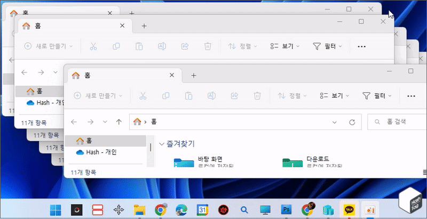Image resolution: width=427 pixels, height=219 pixels.
Task: Click back arrow in front window
Action: pyautogui.click(x=74, y=122)
